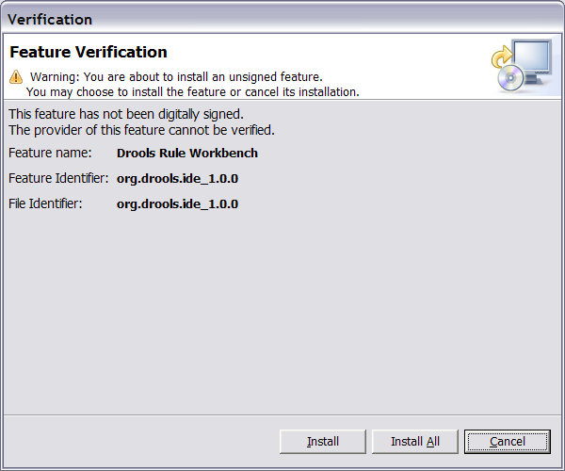Select the Feature Identifier value org.drools.ide_1.0.0
The width and height of the screenshot is (565, 471).
[x=177, y=178]
